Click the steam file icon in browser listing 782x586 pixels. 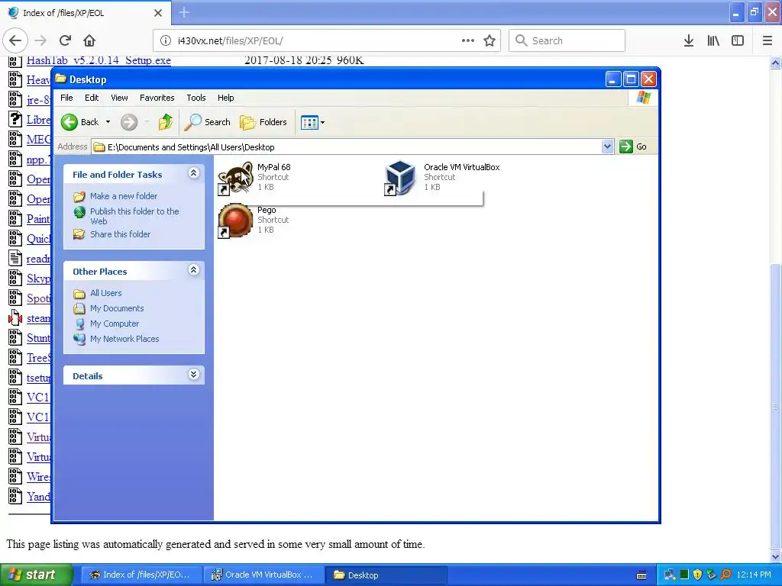click(x=15, y=318)
